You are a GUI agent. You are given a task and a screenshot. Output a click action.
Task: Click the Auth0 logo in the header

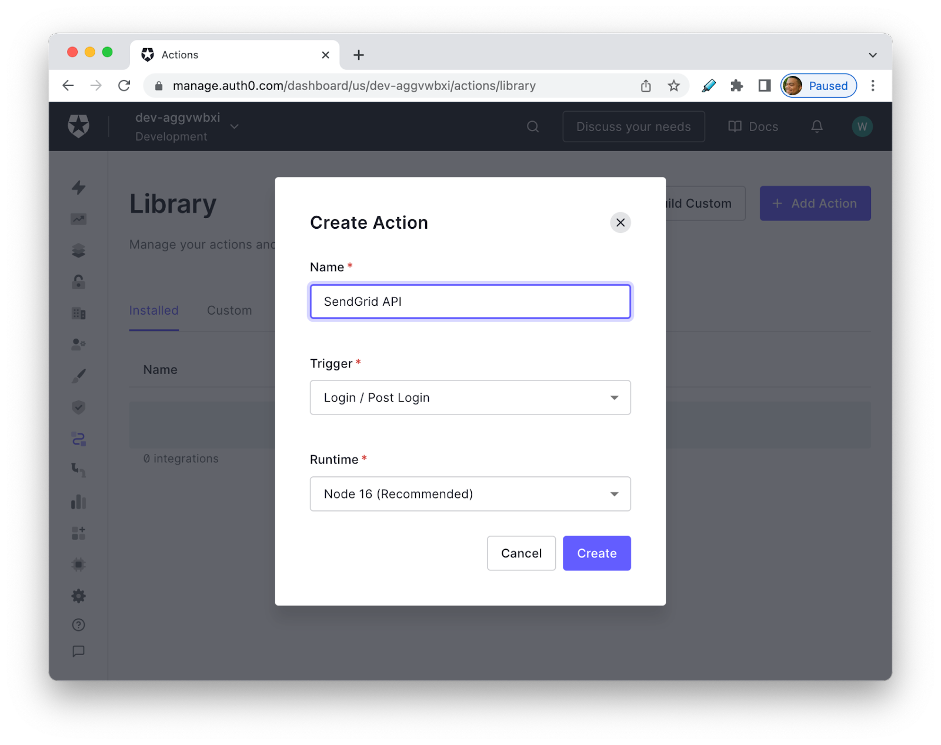[78, 126]
